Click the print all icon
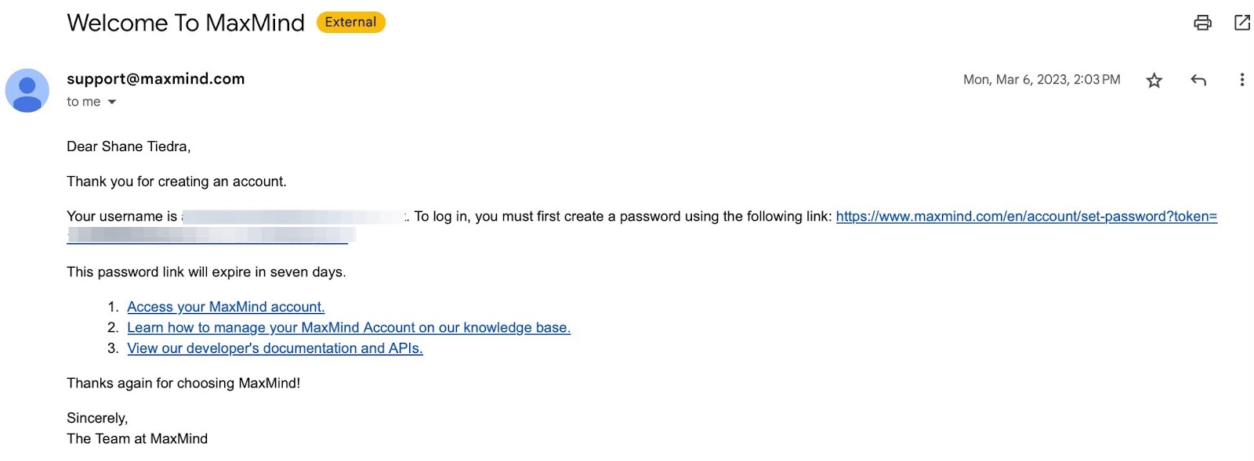 pyautogui.click(x=1202, y=23)
